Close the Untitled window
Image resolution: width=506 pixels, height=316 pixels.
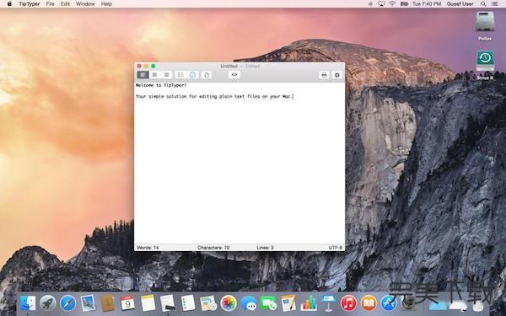click(x=139, y=66)
